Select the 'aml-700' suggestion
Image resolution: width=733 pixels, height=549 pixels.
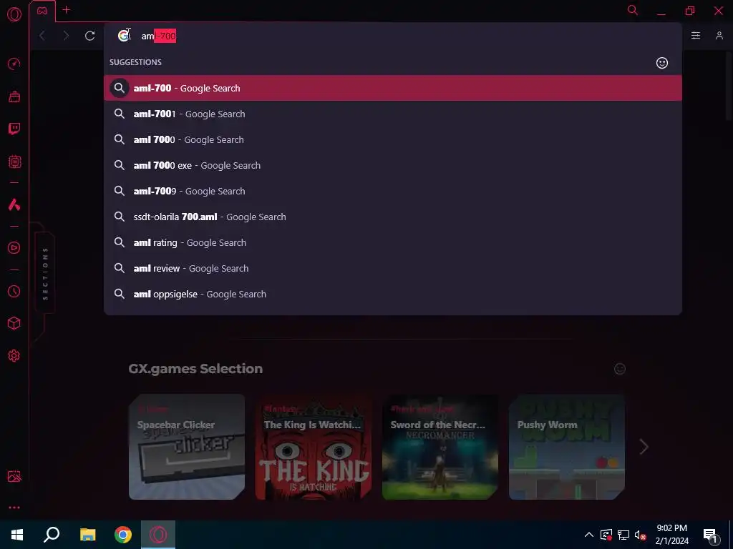tap(393, 88)
